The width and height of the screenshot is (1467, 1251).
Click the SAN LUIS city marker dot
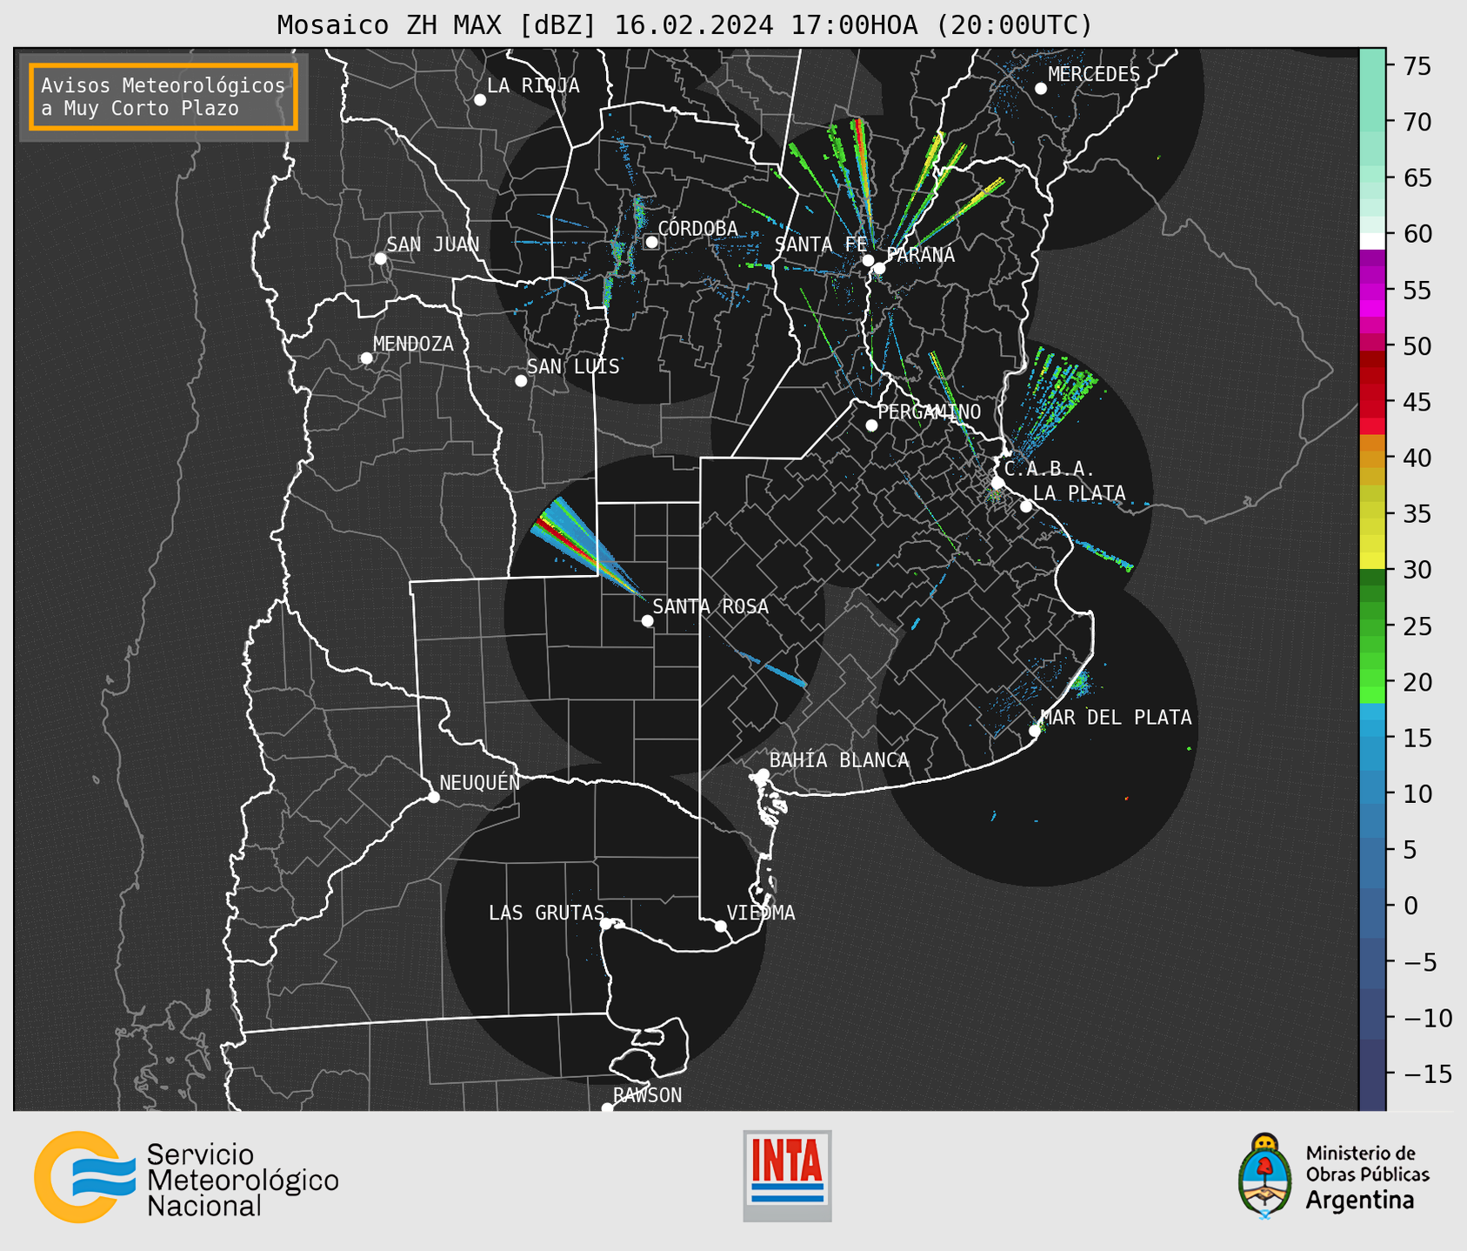coord(521,381)
